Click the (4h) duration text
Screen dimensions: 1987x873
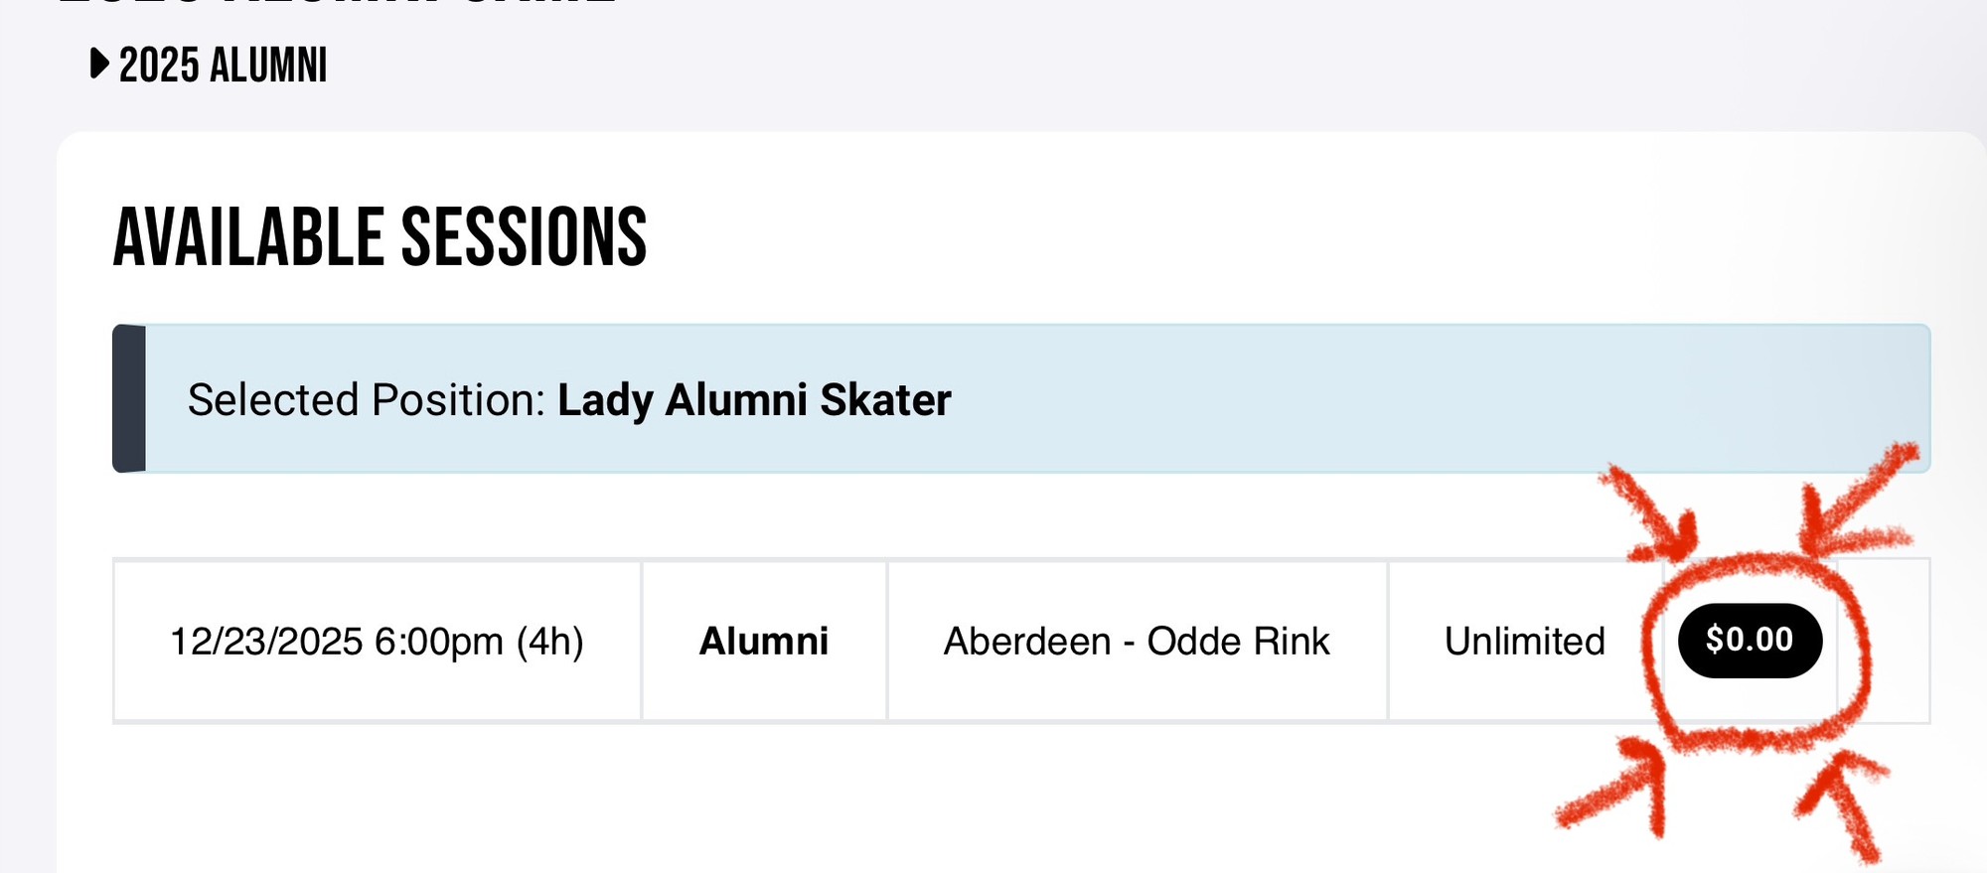549,642
